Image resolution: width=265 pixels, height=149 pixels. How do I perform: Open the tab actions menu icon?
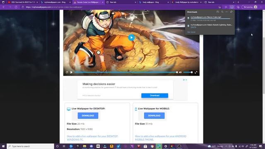[x=3, y=2]
